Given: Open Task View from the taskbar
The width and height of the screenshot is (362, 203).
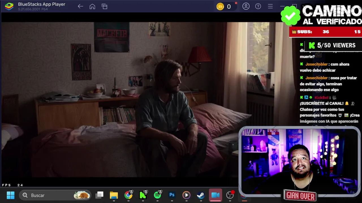Looking at the screenshot, I should (100, 195).
